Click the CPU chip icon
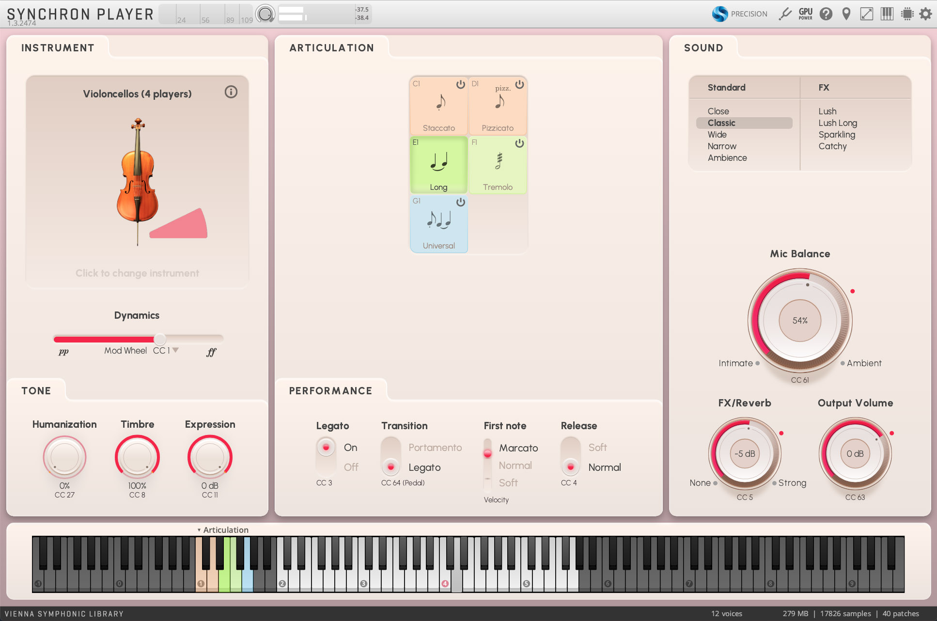 (x=907, y=14)
